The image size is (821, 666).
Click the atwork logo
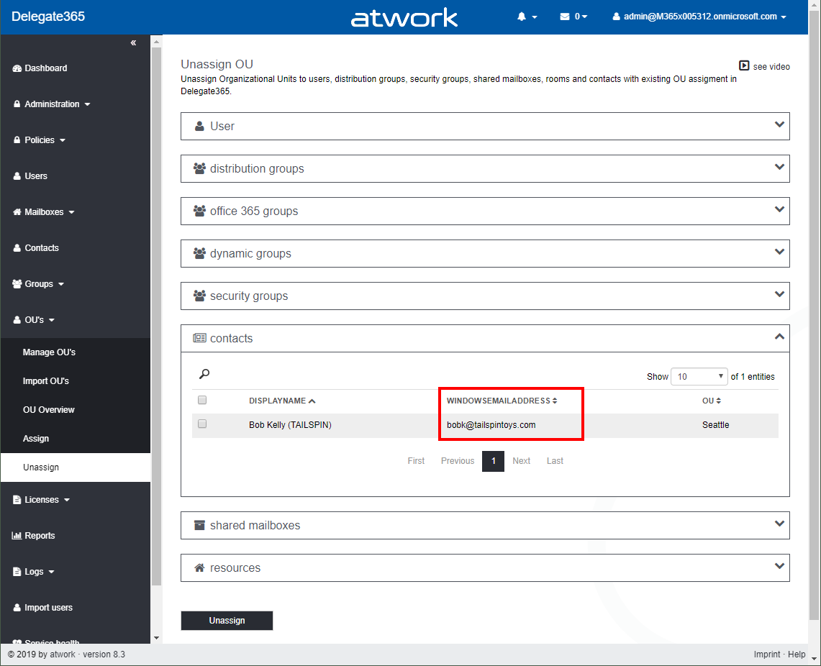pyautogui.click(x=404, y=17)
